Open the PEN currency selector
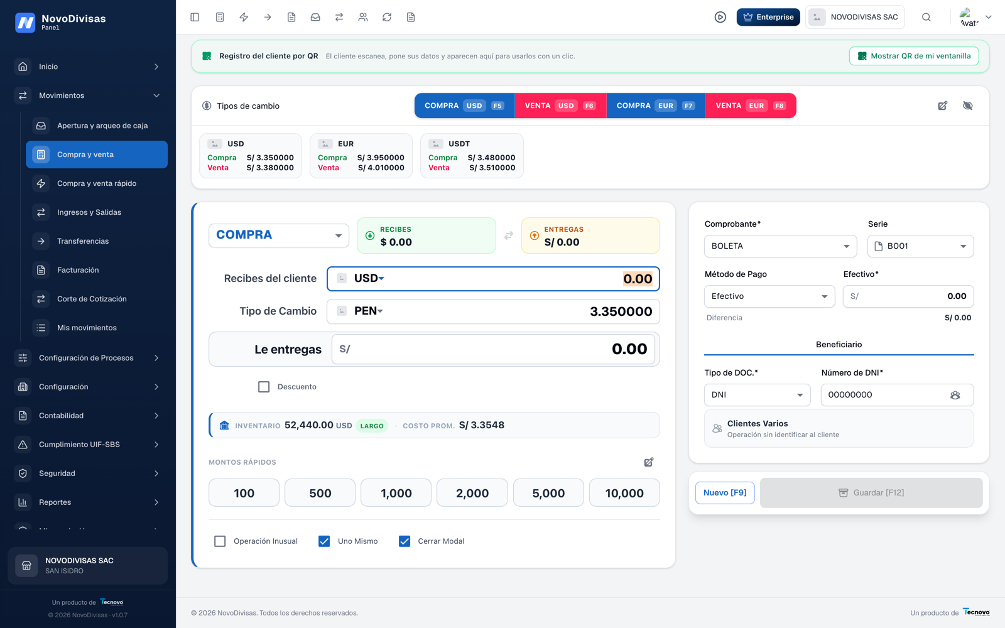This screenshot has width=1005, height=628. click(368, 311)
